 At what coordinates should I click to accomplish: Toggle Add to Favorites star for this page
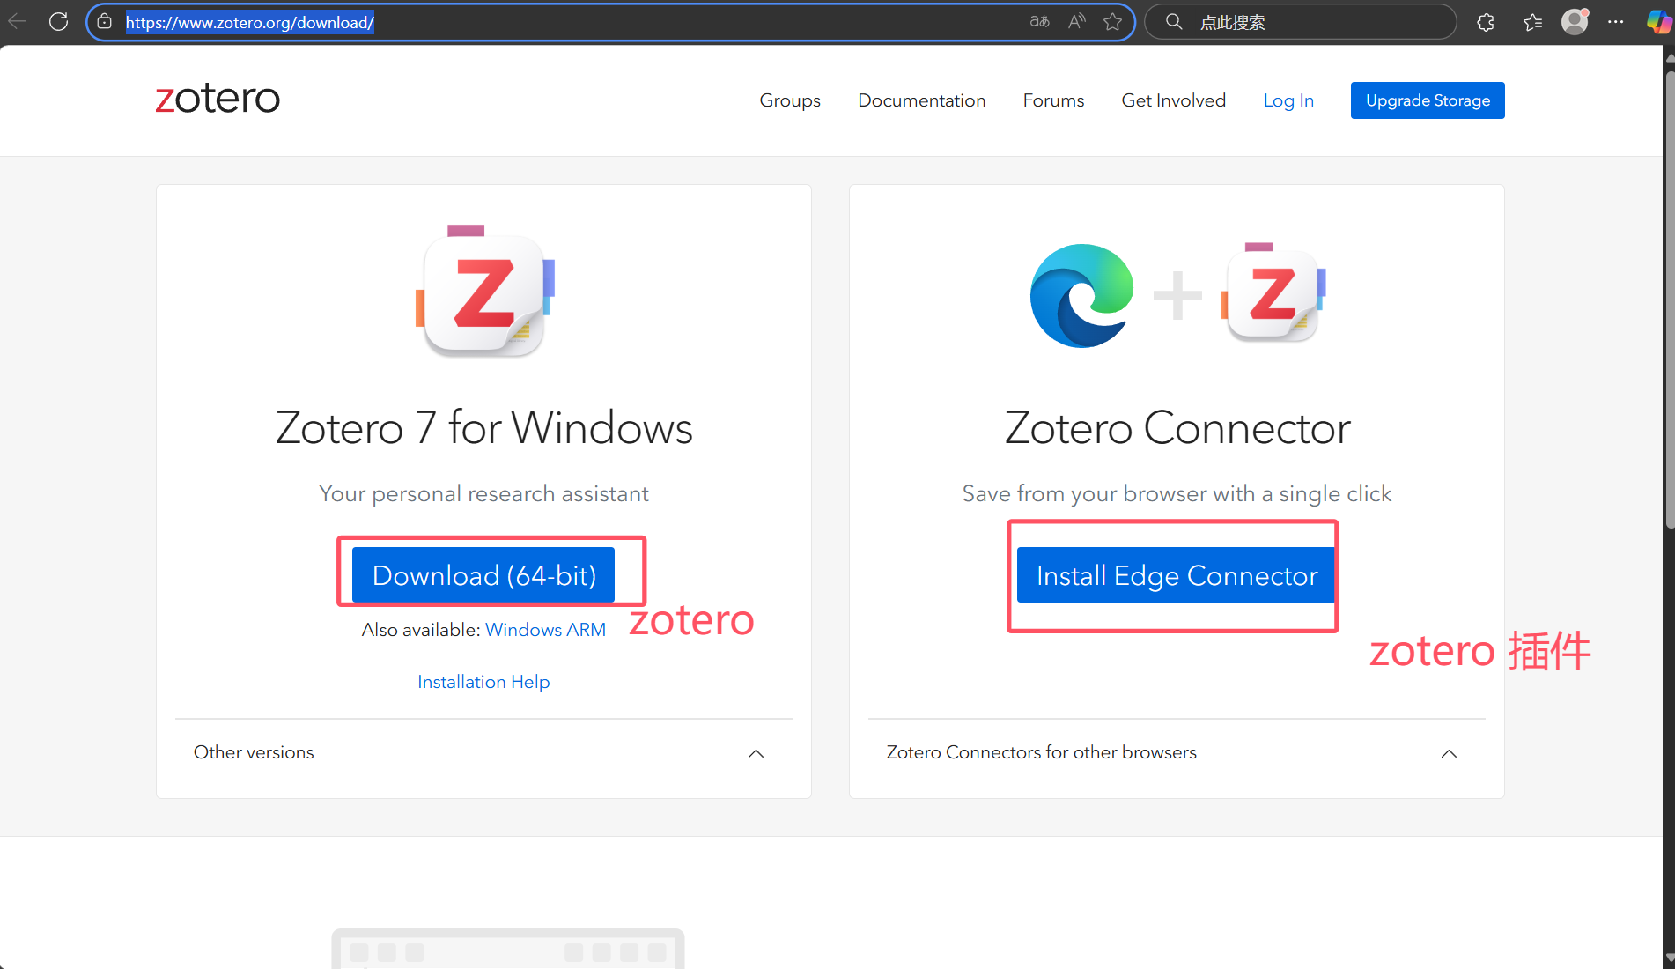[1112, 22]
